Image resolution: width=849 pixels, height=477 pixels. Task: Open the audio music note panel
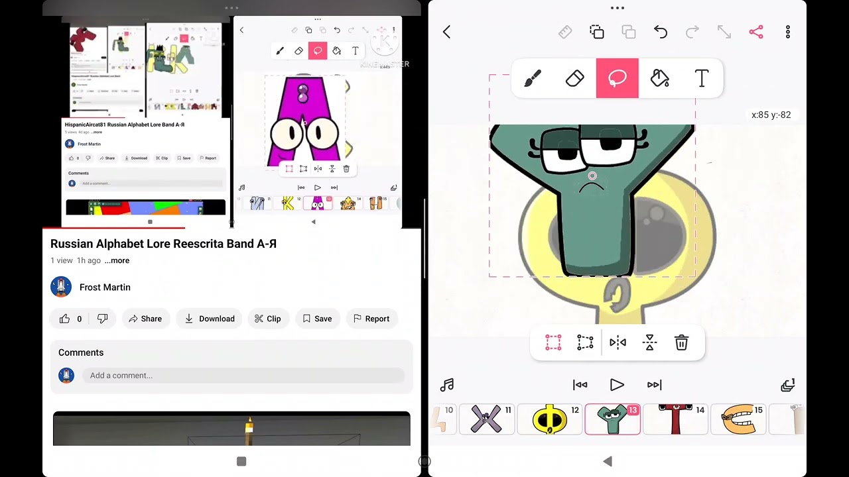click(447, 385)
